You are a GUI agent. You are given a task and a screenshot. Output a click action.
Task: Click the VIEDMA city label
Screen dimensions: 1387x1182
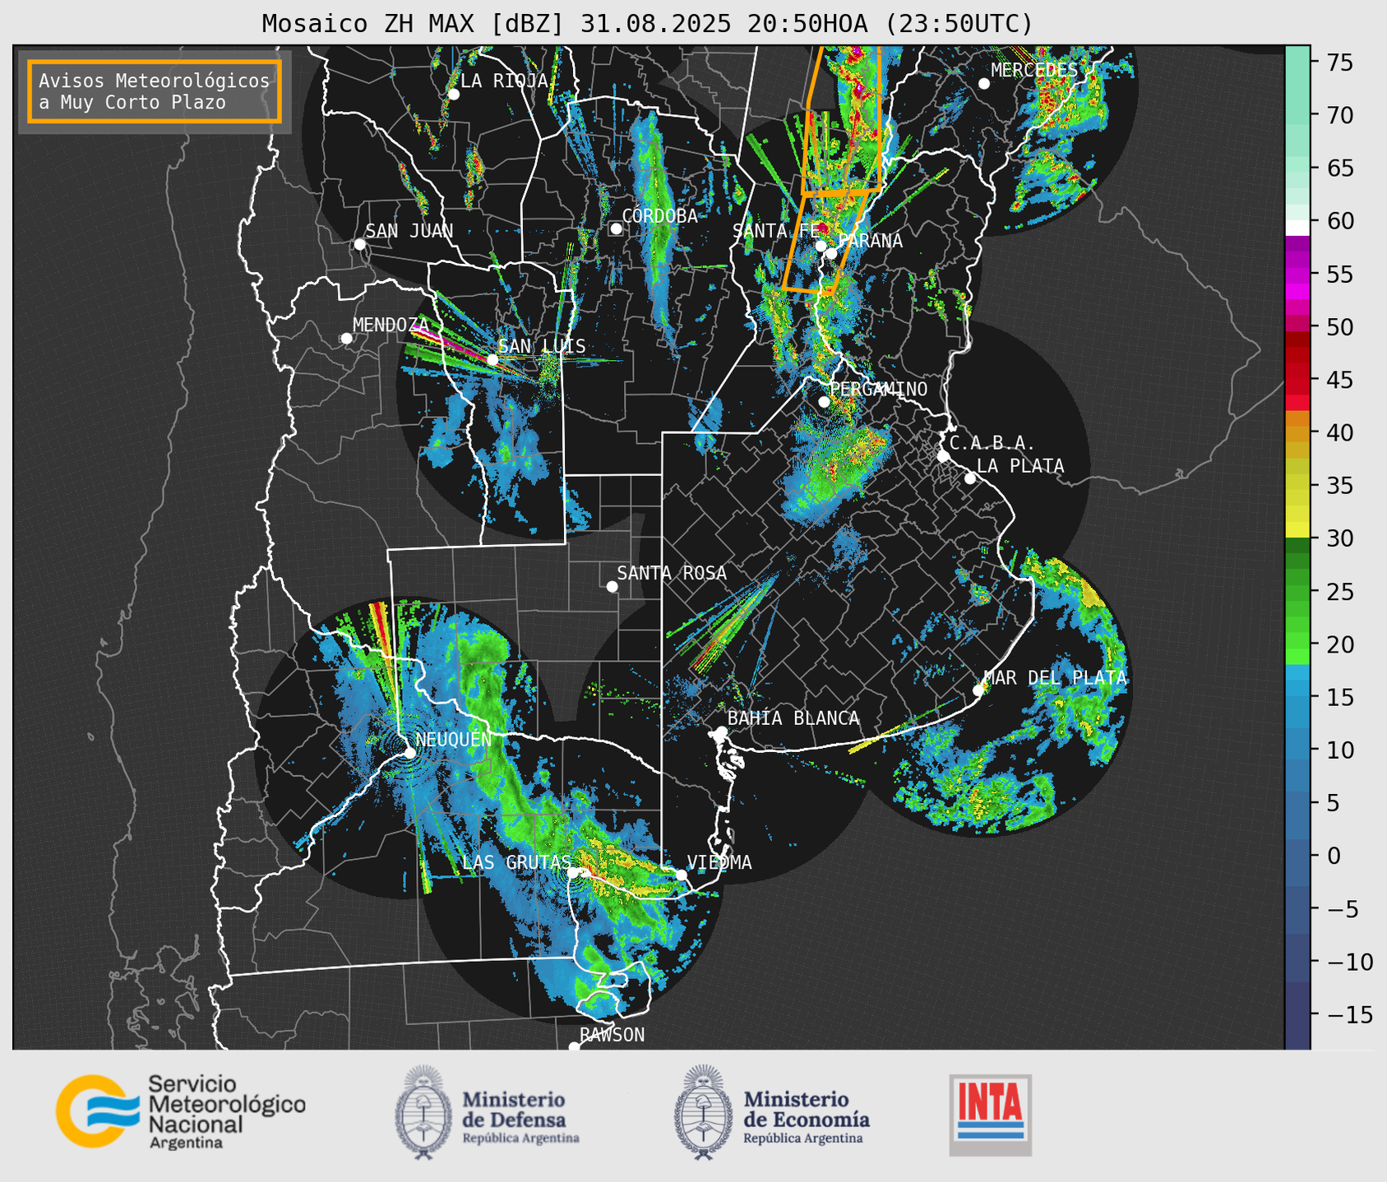pos(719,863)
